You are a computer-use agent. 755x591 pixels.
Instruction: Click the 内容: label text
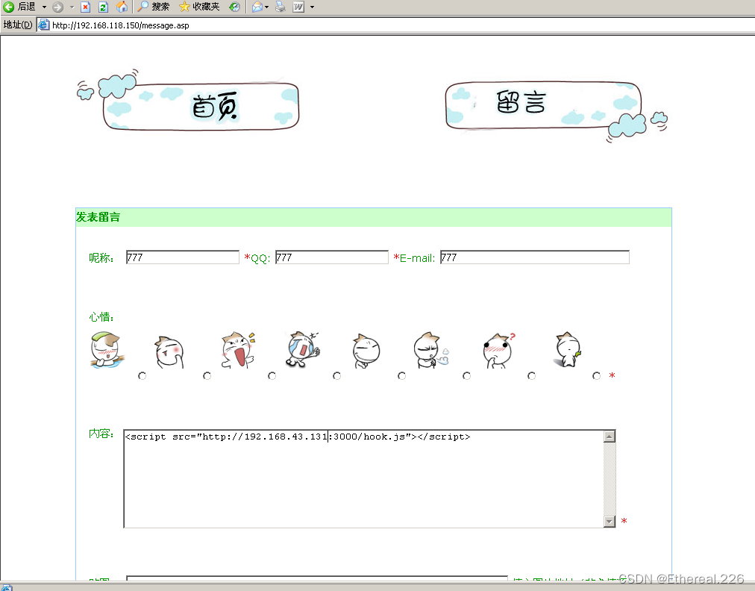101,434
